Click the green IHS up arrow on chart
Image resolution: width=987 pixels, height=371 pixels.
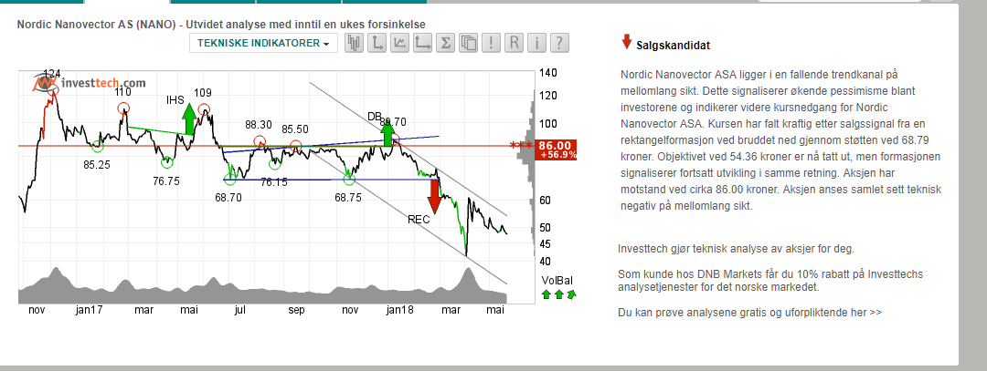[x=189, y=120]
